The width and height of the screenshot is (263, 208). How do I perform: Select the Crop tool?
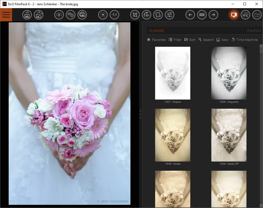coord(135,15)
